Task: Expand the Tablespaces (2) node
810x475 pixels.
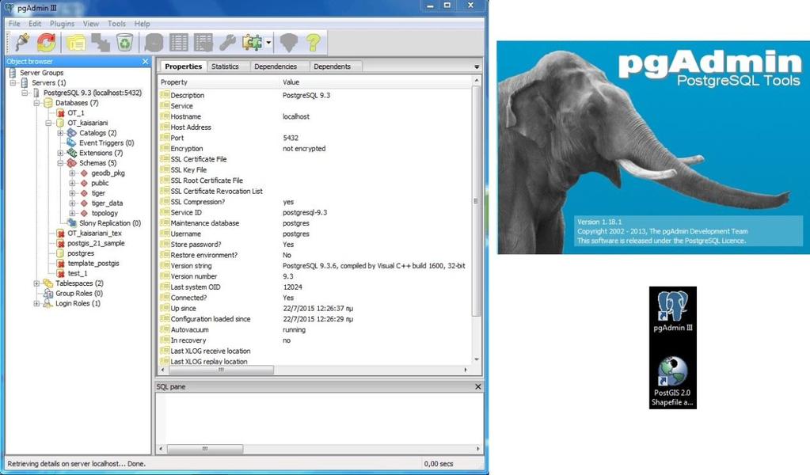Action: [x=36, y=283]
